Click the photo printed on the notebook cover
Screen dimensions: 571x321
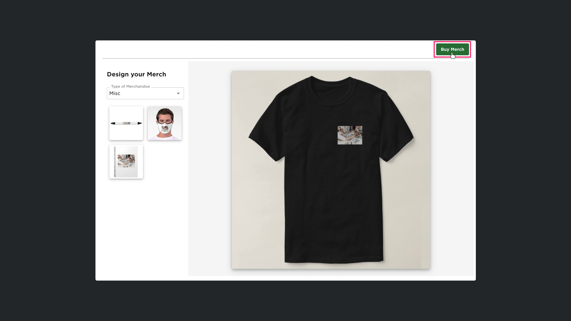click(126, 161)
